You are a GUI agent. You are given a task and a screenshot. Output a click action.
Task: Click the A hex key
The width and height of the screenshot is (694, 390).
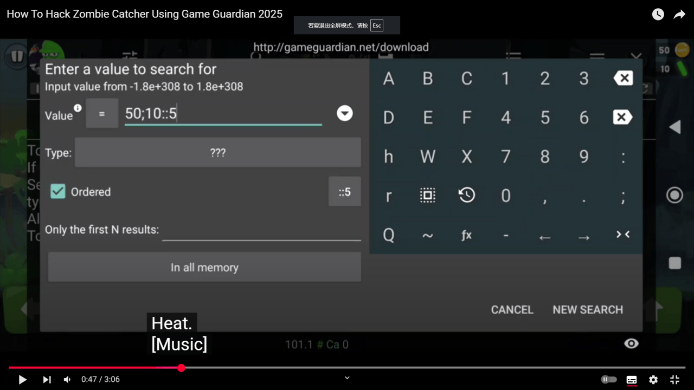(x=389, y=79)
